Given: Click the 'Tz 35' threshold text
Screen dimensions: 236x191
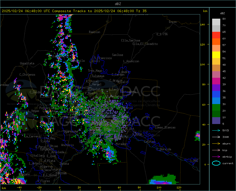Looking at the screenshot, I should click(141, 11).
